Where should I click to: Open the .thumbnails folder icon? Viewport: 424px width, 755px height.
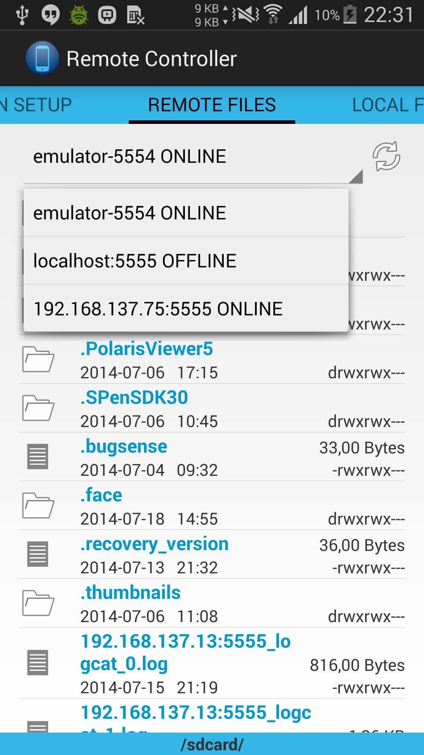(x=38, y=603)
